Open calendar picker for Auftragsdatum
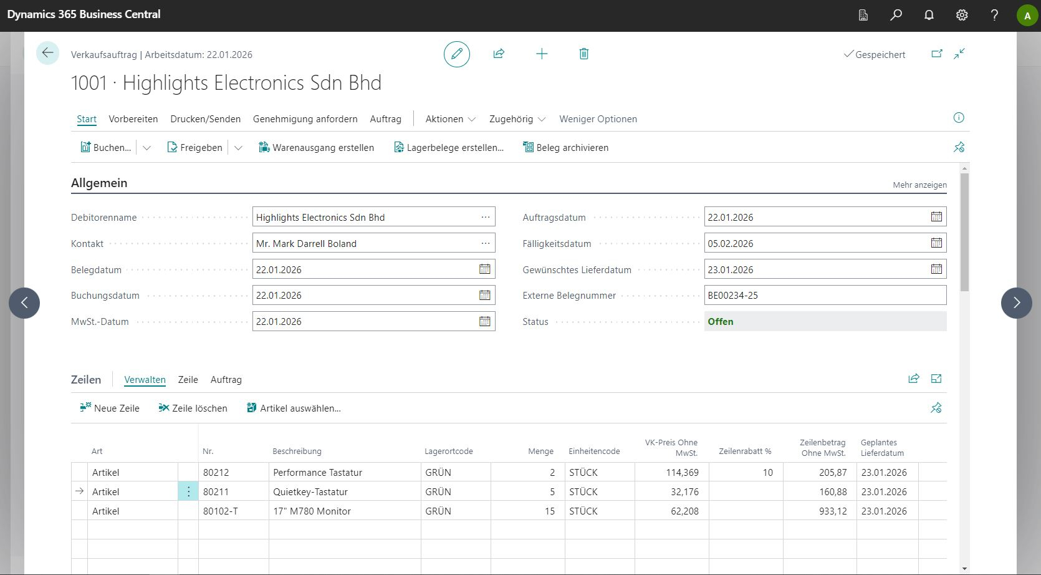The image size is (1041, 575). tap(936, 217)
